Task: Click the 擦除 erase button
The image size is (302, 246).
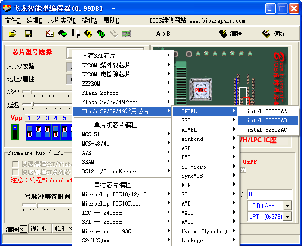Action: pos(274,34)
